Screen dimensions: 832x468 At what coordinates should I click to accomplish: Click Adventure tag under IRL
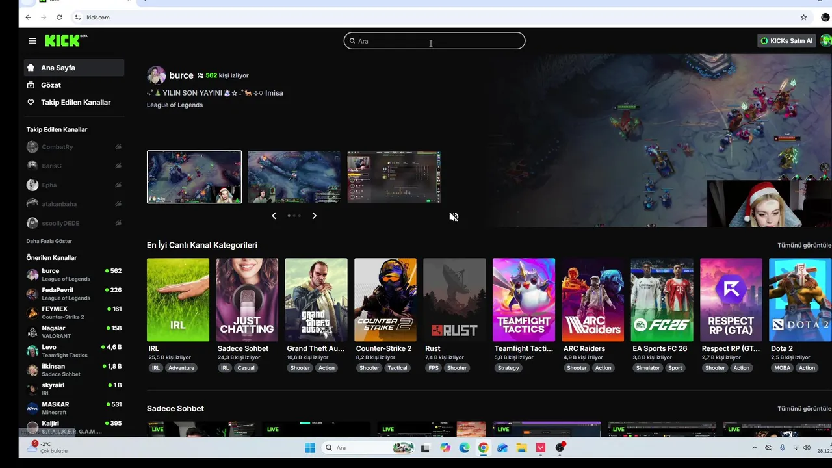coord(181,368)
